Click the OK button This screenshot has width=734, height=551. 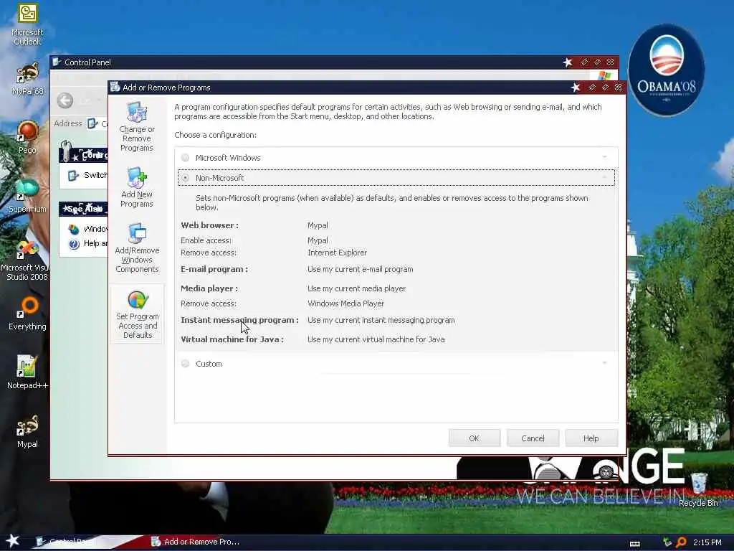[x=475, y=438]
